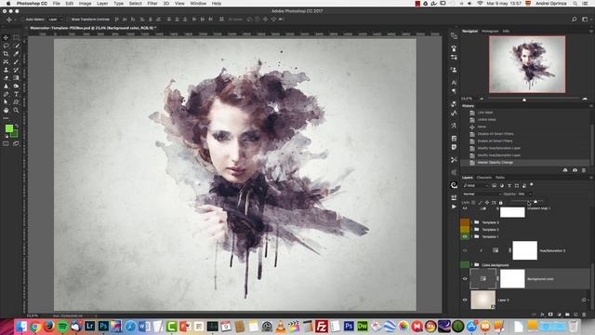Open the Opacity value dropdown arrow

click(530, 194)
